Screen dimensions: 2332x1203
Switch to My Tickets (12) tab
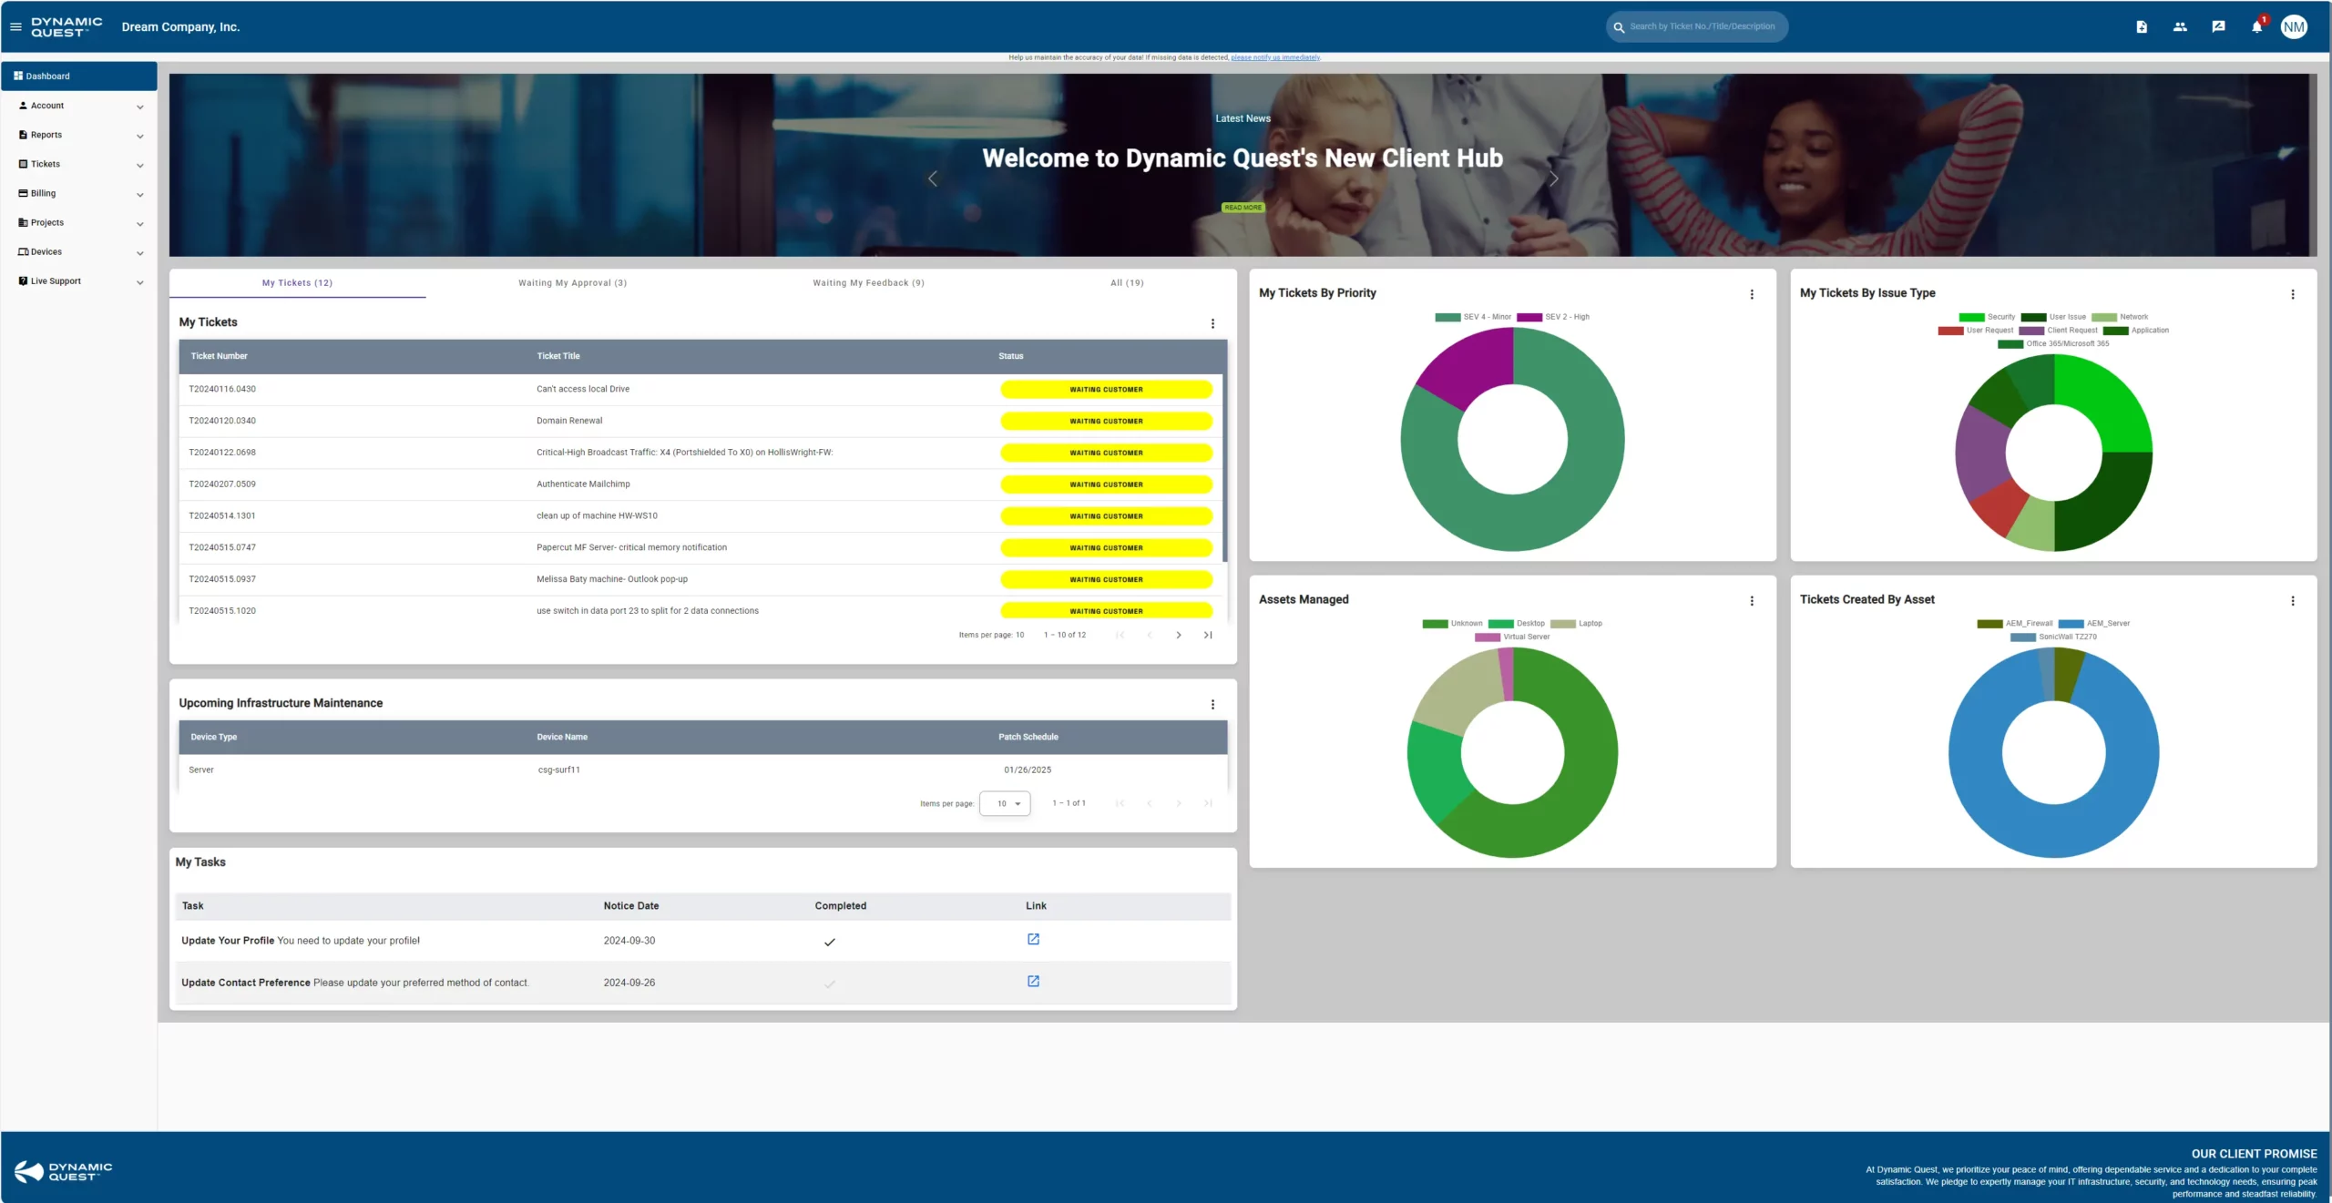[297, 283]
